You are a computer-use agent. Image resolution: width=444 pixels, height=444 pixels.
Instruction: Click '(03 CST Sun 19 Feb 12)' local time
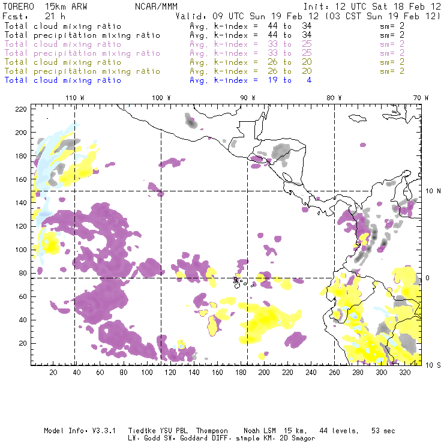coord(383,16)
